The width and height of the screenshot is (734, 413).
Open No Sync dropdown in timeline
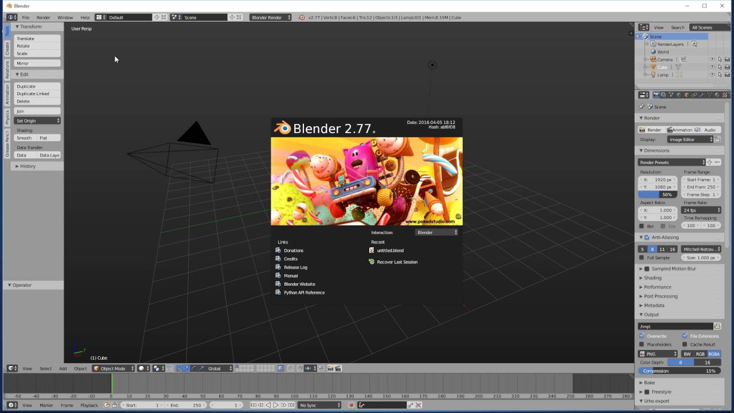click(x=320, y=405)
